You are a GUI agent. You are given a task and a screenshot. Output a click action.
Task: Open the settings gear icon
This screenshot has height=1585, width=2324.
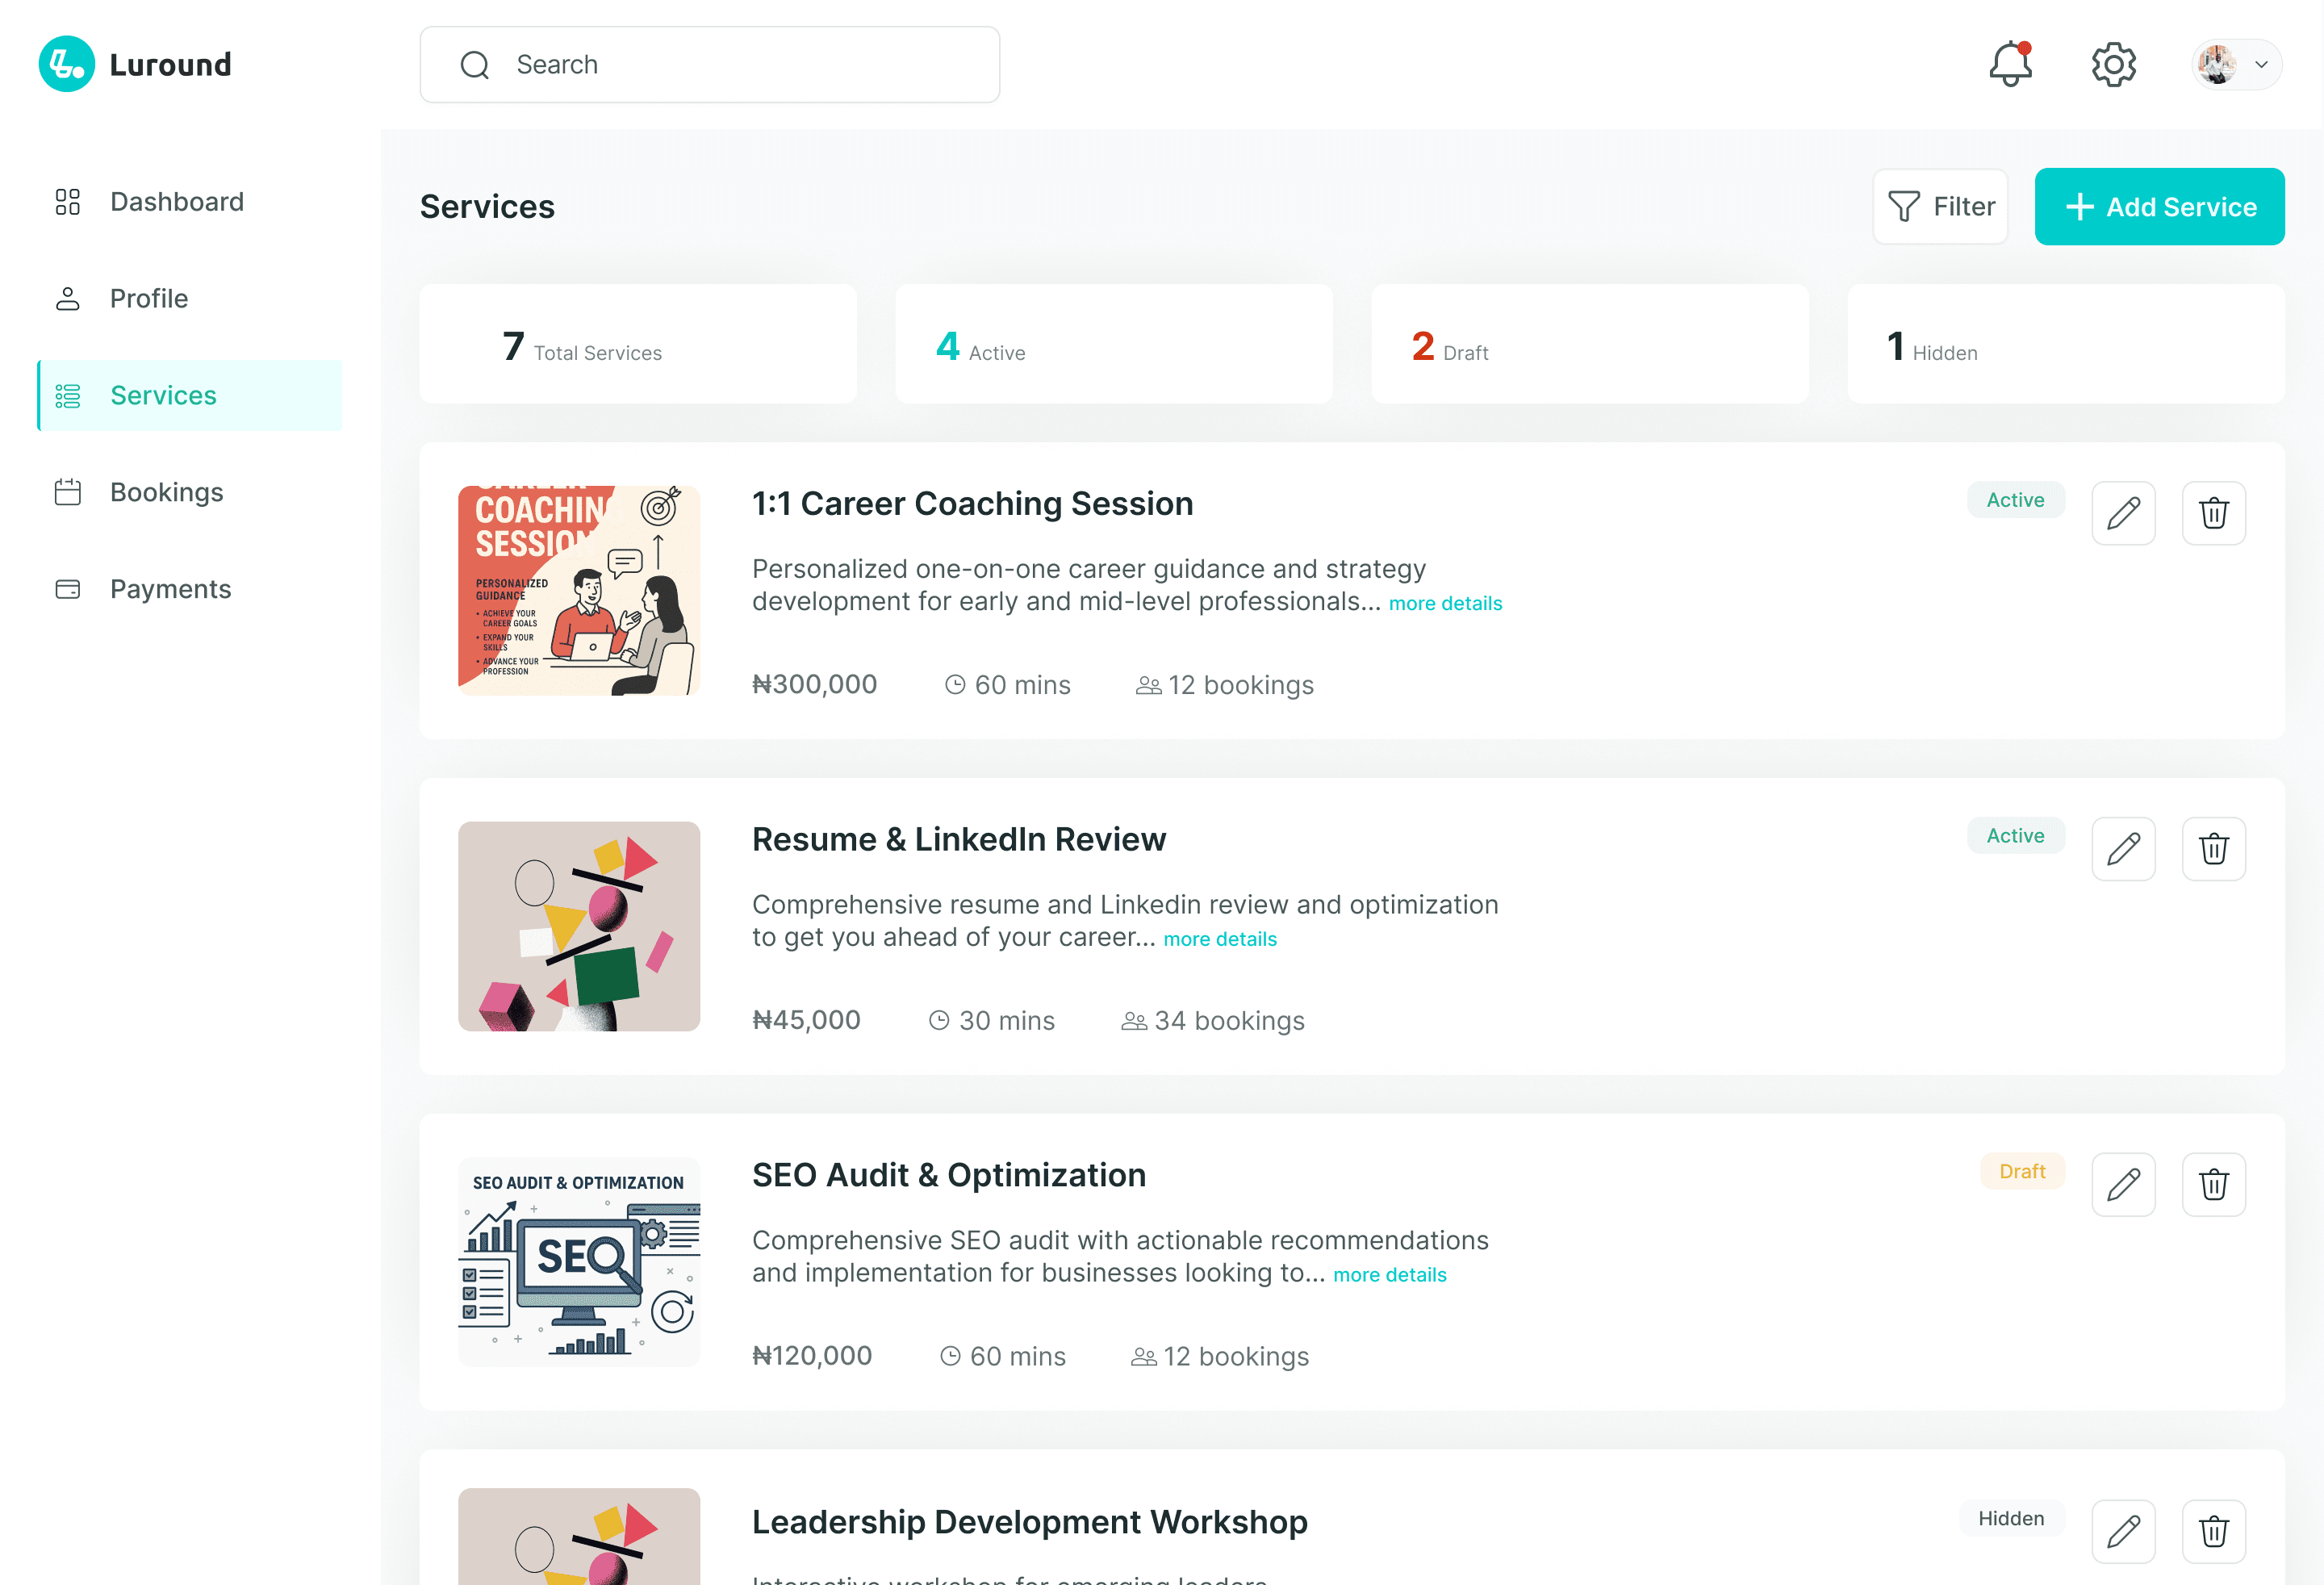click(2113, 65)
